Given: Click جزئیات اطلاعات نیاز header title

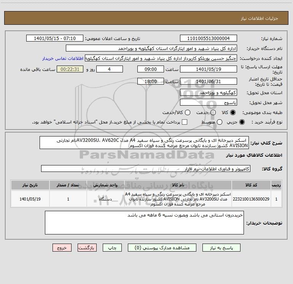Looking at the screenshot, I should 260,18.
